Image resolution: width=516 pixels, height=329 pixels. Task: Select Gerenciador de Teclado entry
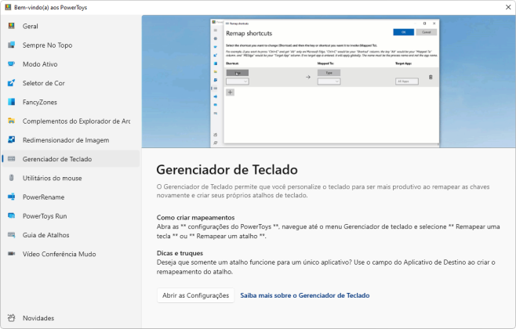(71, 159)
